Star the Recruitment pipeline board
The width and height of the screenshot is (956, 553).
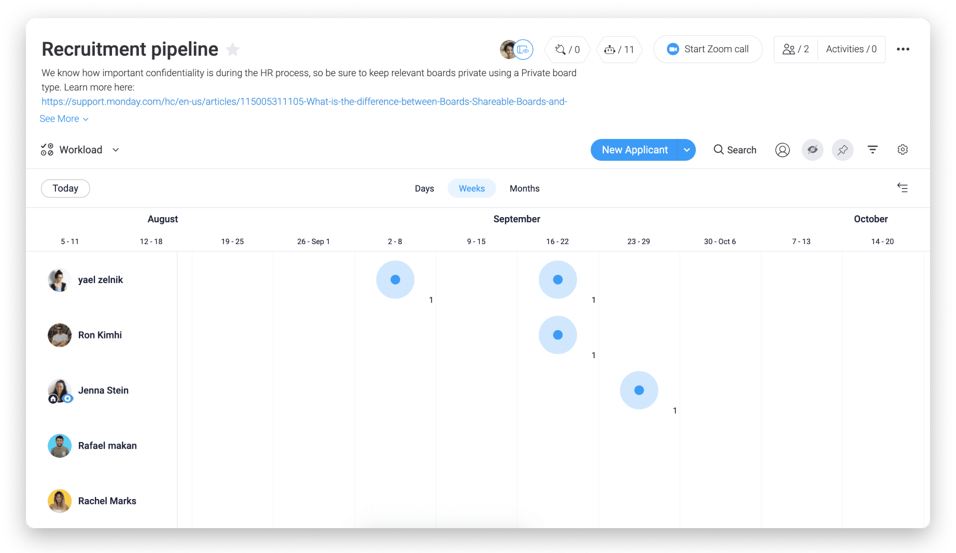click(x=233, y=49)
